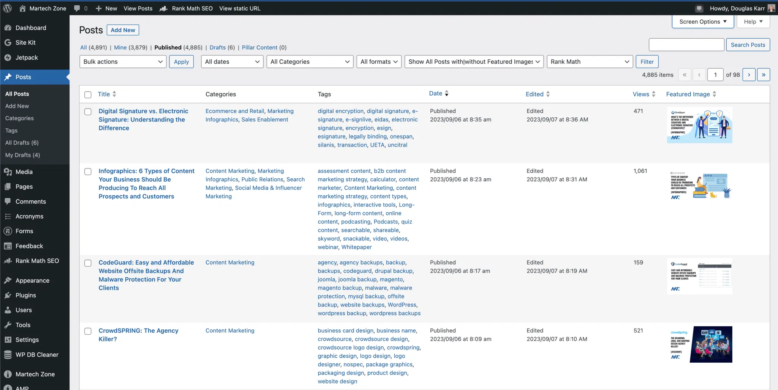
Task: Open Martech Zone sidebar menu item
Action: tap(35, 374)
